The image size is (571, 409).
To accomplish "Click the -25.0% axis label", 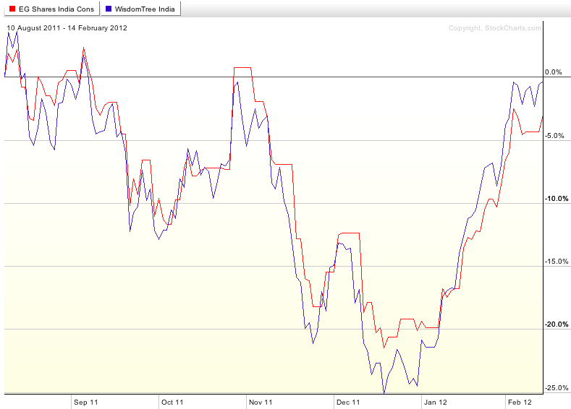I will pyautogui.click(x=556, y=388).
